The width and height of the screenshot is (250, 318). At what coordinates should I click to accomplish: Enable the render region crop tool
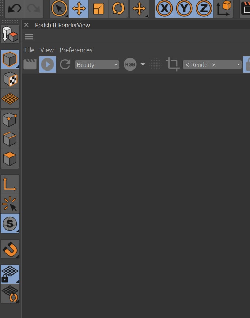tap(173, 64)
